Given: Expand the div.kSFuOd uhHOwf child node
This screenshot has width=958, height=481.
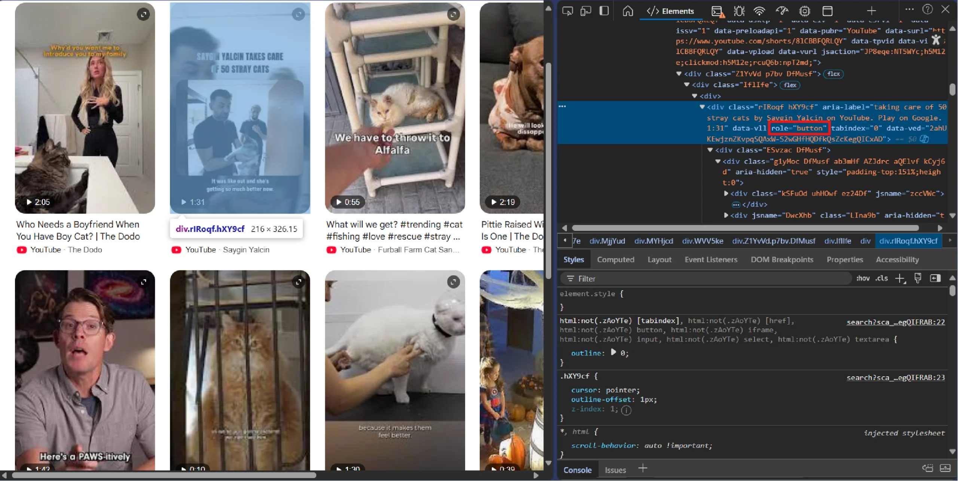Looking at the screenshot, I should [x=726, y=193].
